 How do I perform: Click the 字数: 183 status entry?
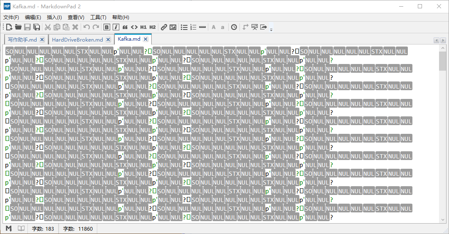(x=43, y=229)
